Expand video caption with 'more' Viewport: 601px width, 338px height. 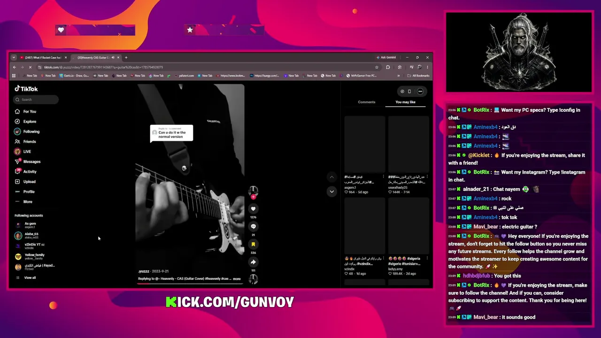point(237,279)
